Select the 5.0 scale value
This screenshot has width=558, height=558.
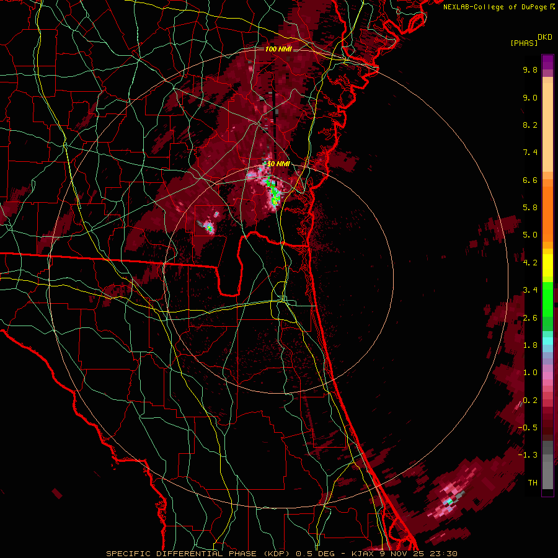point(530,235)
